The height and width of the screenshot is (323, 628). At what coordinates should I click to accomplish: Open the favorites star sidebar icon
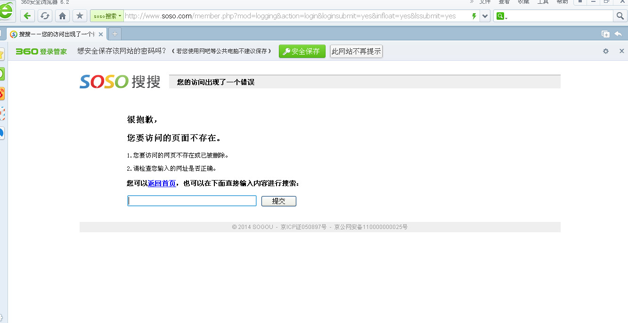[2, 54]
